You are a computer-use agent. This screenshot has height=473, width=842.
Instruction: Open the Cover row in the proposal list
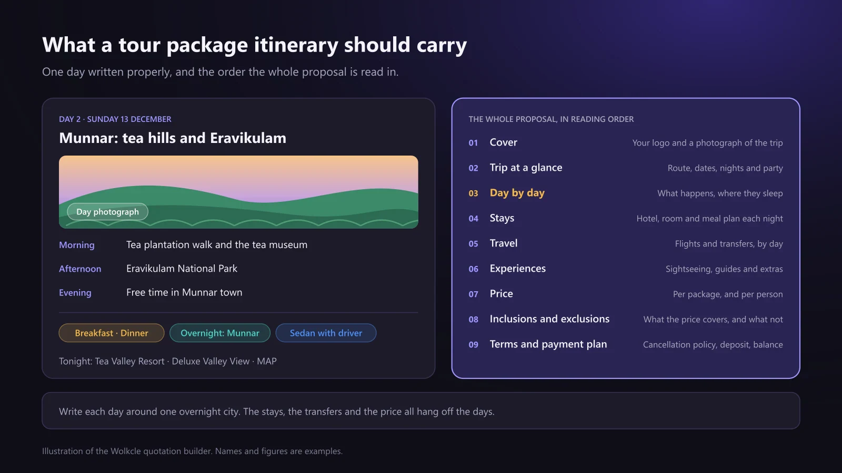pos(626,142)
